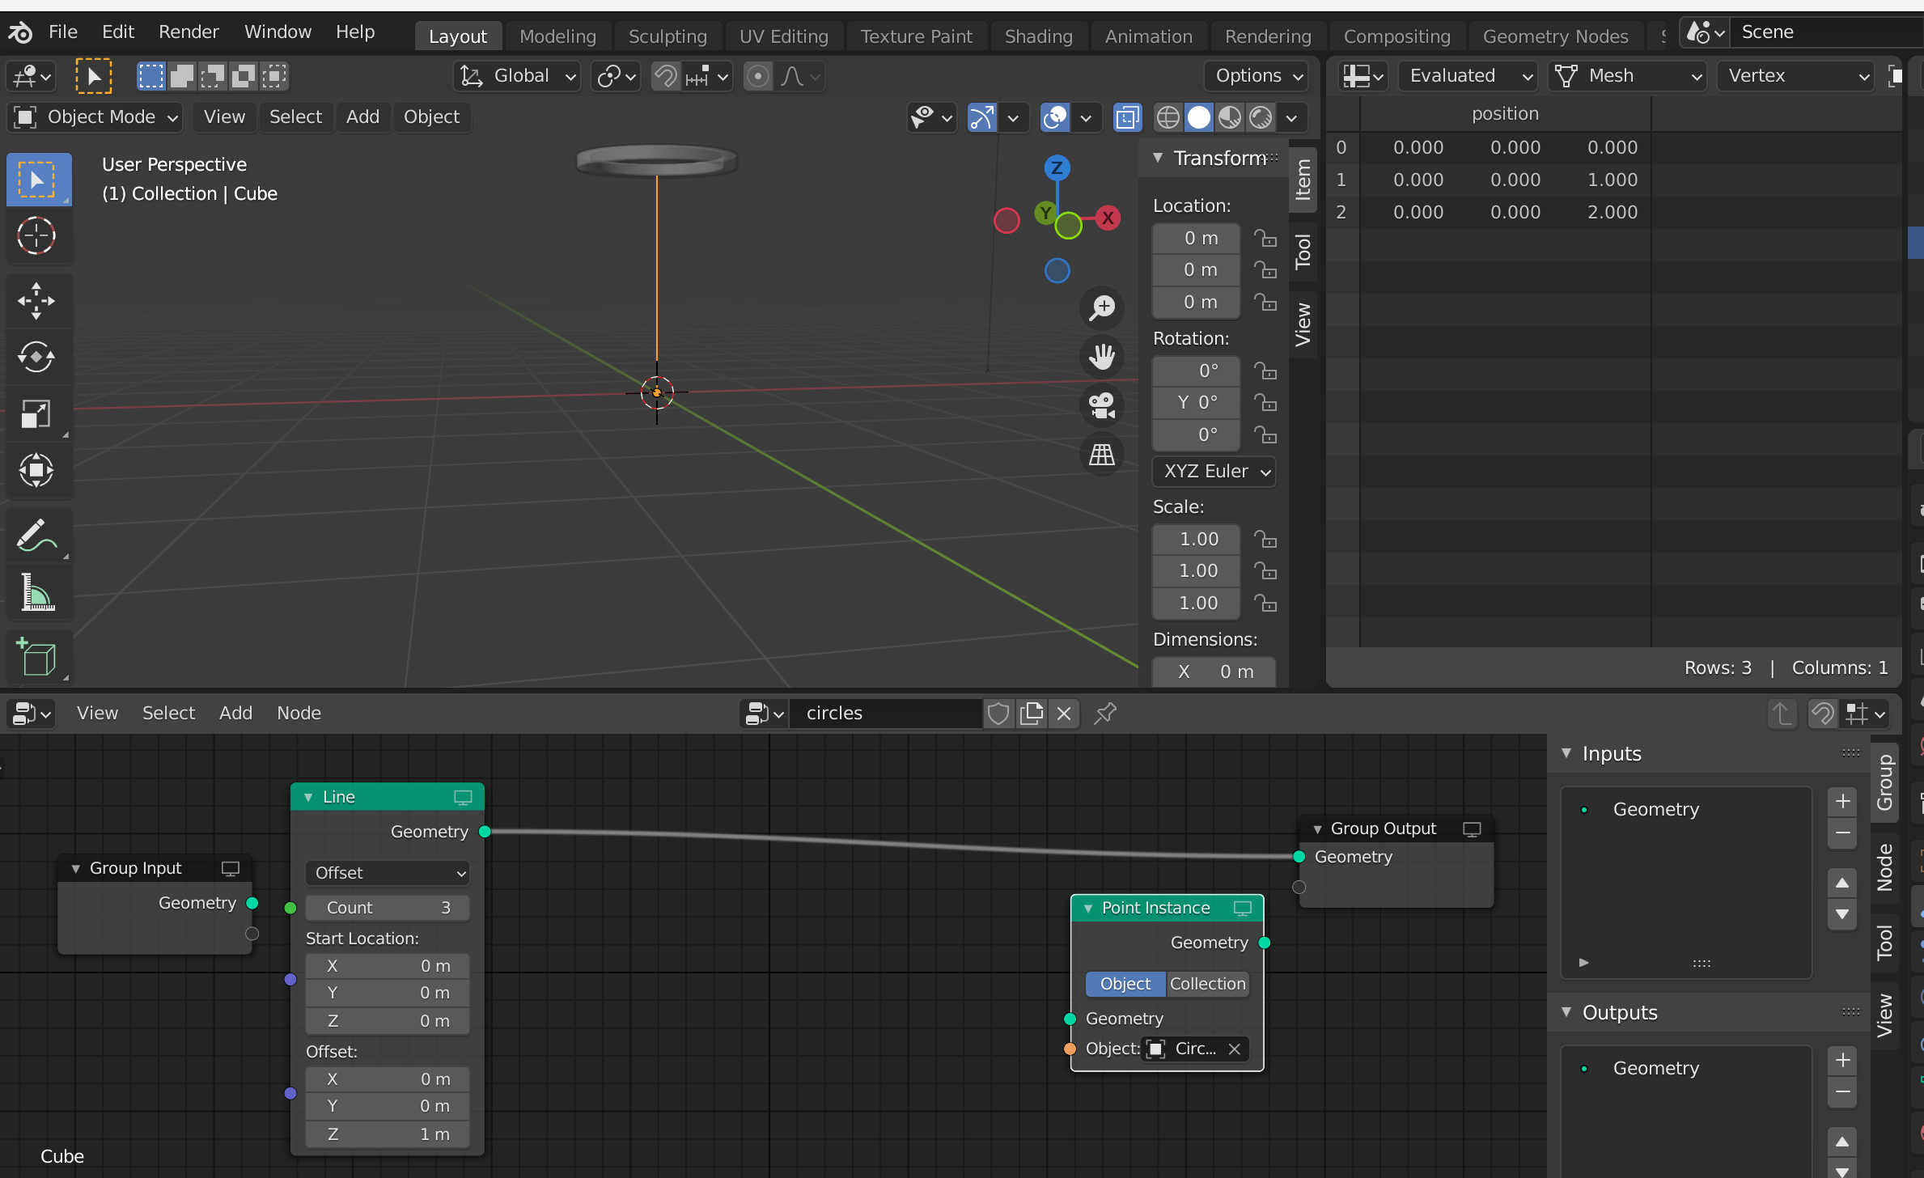1924x1178 pixels.
Task: Clear the Circle object in Point Instance
Action: [x=1234, y=1049]
